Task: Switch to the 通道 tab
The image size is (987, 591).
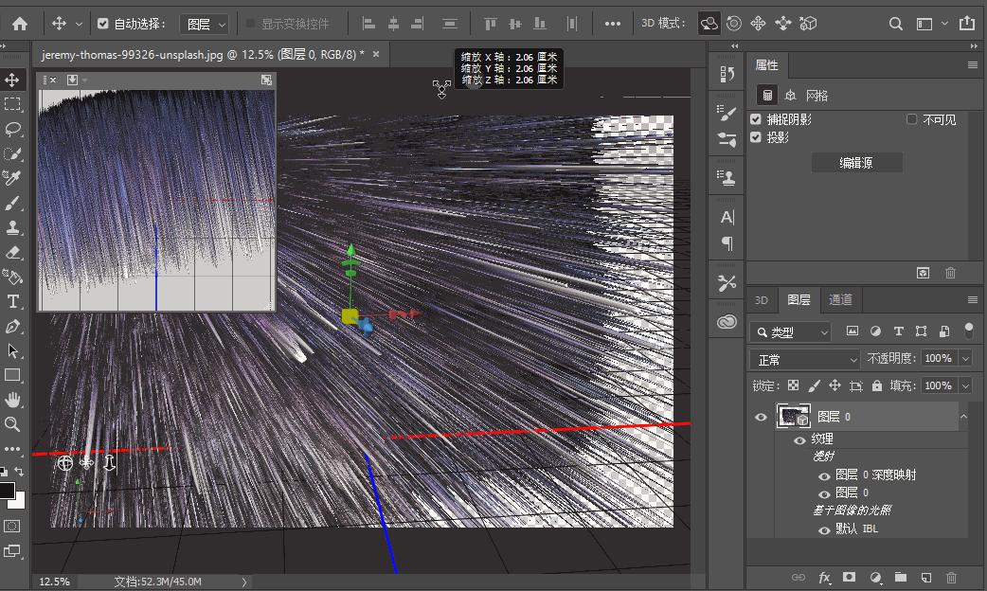Action: [840, 299]
